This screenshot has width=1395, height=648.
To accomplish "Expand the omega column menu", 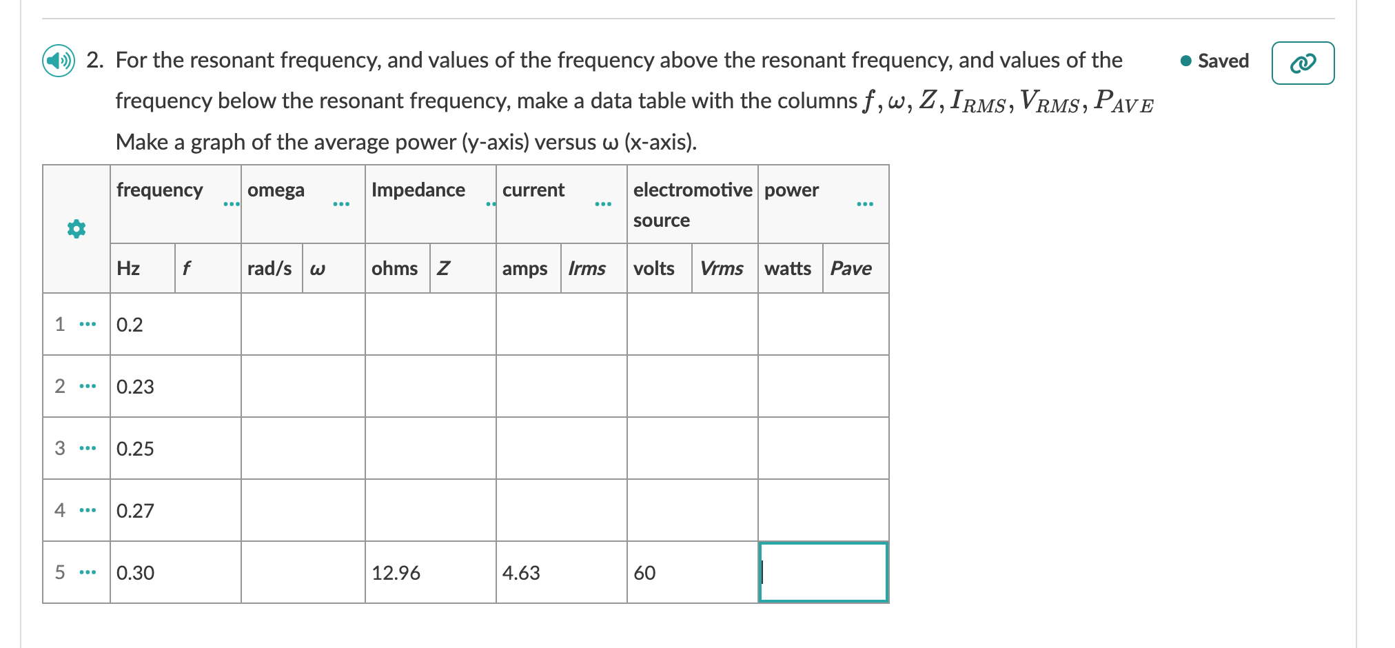I will 342,204.
